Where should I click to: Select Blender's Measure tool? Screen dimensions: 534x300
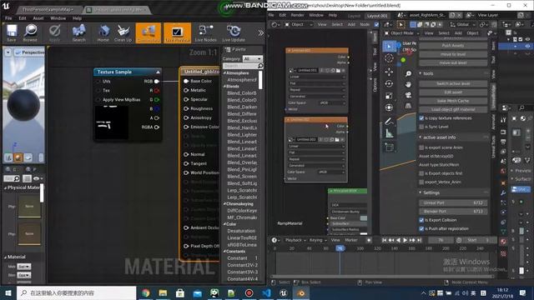(389, 133)
